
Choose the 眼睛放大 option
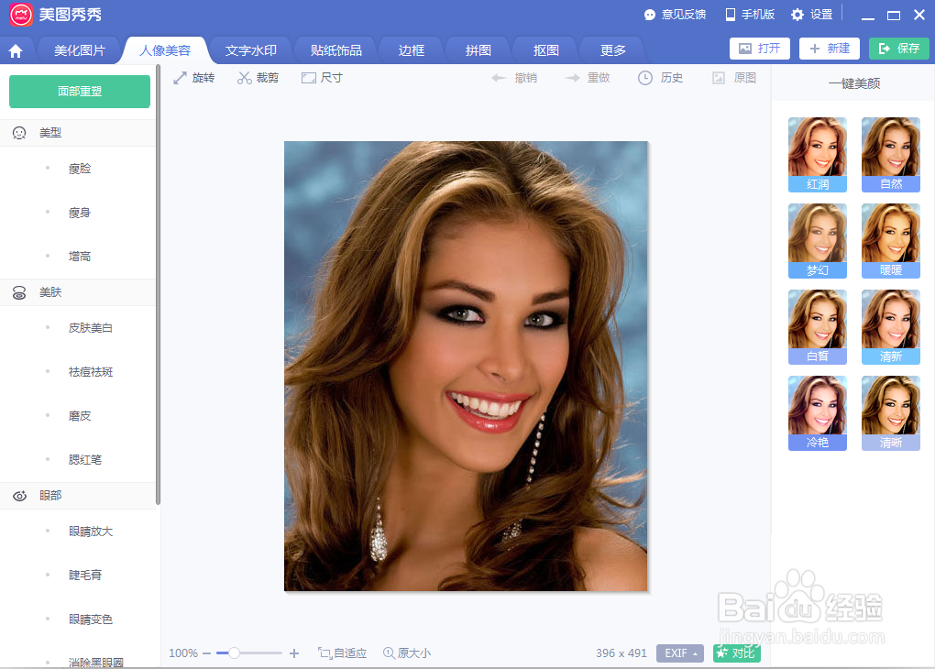tap(91, 532)
